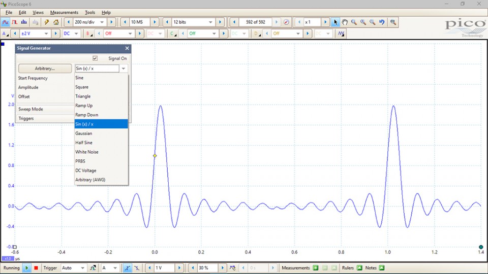Click the undo zoom arrow icon
This screenshot has height=274, width=488.
(382, 22)
